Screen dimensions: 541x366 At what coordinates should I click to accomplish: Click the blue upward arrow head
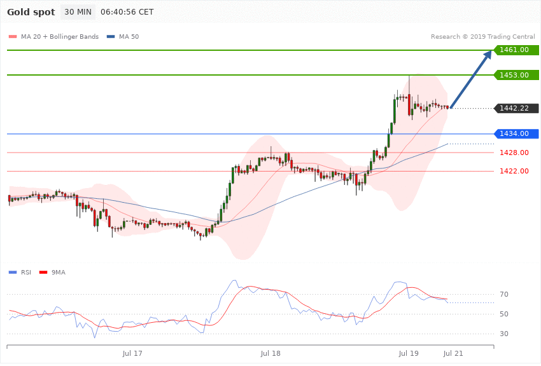point(487,55)
